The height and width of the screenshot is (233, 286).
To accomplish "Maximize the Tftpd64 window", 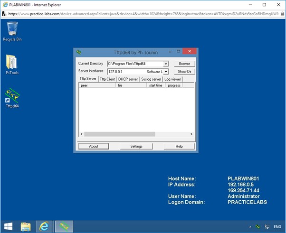I will 178,51.
